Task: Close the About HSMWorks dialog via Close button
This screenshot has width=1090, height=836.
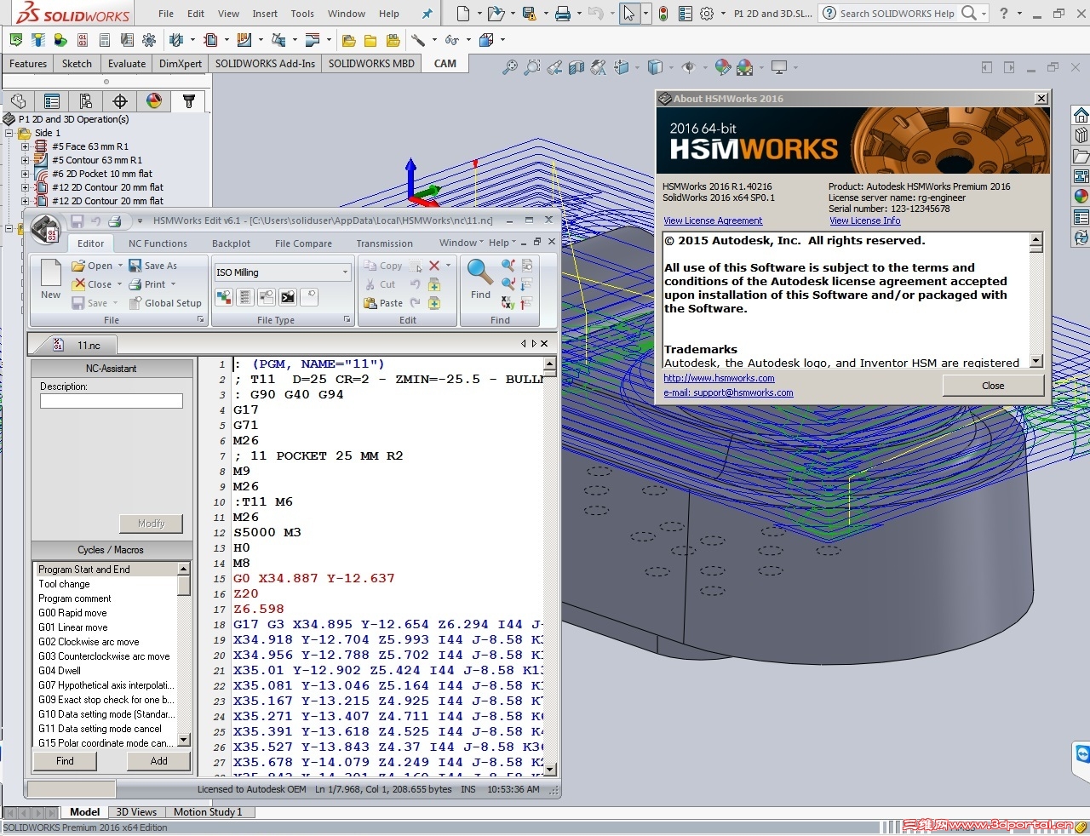Action: click(993, 386)
